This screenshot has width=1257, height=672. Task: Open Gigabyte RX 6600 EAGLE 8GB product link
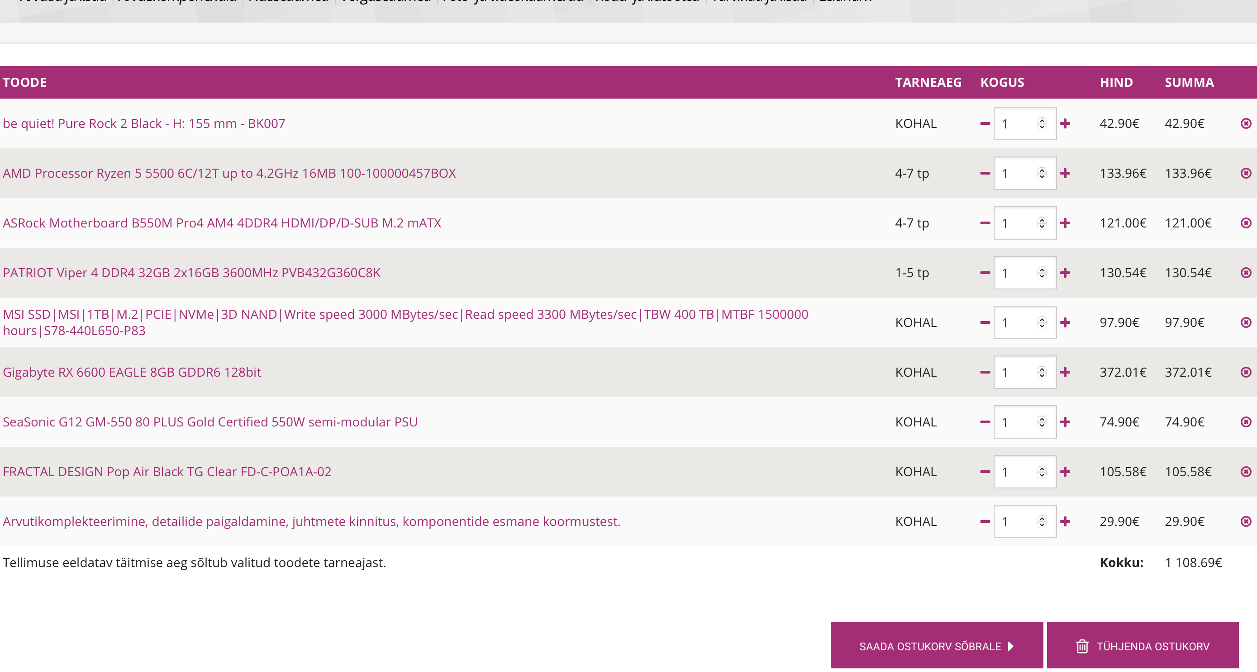(132, 373)
